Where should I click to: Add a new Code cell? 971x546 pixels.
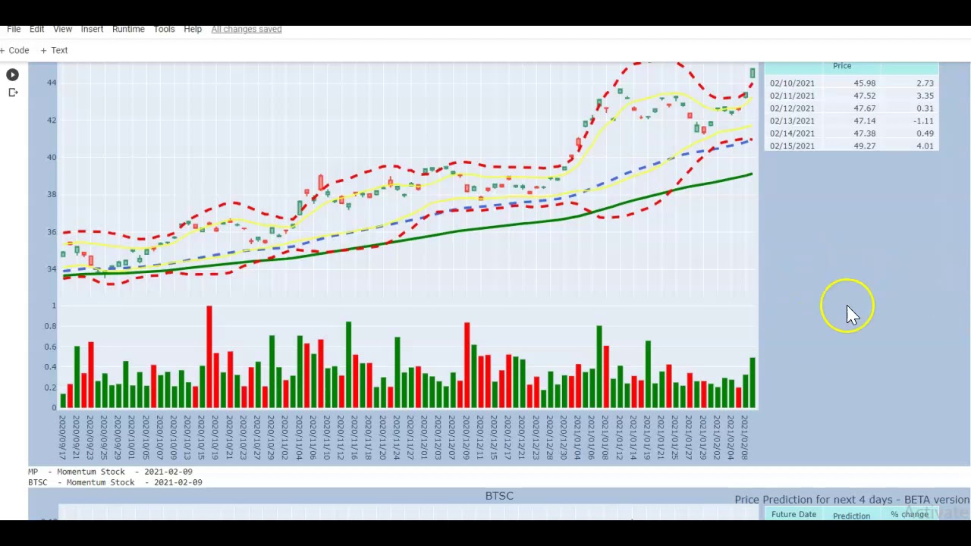click(15, 50)
